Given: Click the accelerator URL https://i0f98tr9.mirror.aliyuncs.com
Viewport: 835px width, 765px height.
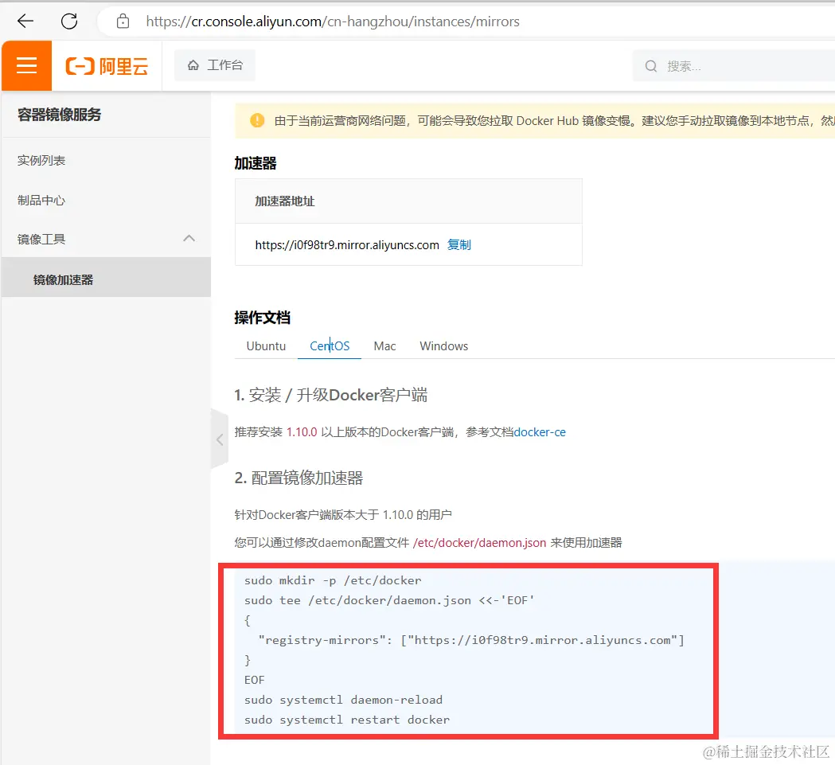Looking at the screenshot, I should tap(347, 245).
